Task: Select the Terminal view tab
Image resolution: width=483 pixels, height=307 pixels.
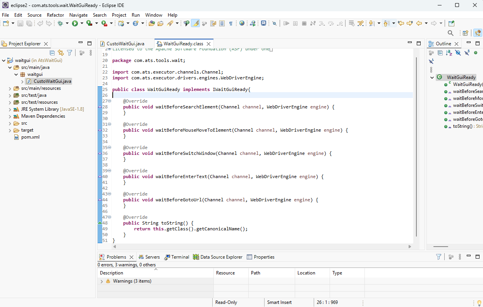Action: click(x=177, y=257)
